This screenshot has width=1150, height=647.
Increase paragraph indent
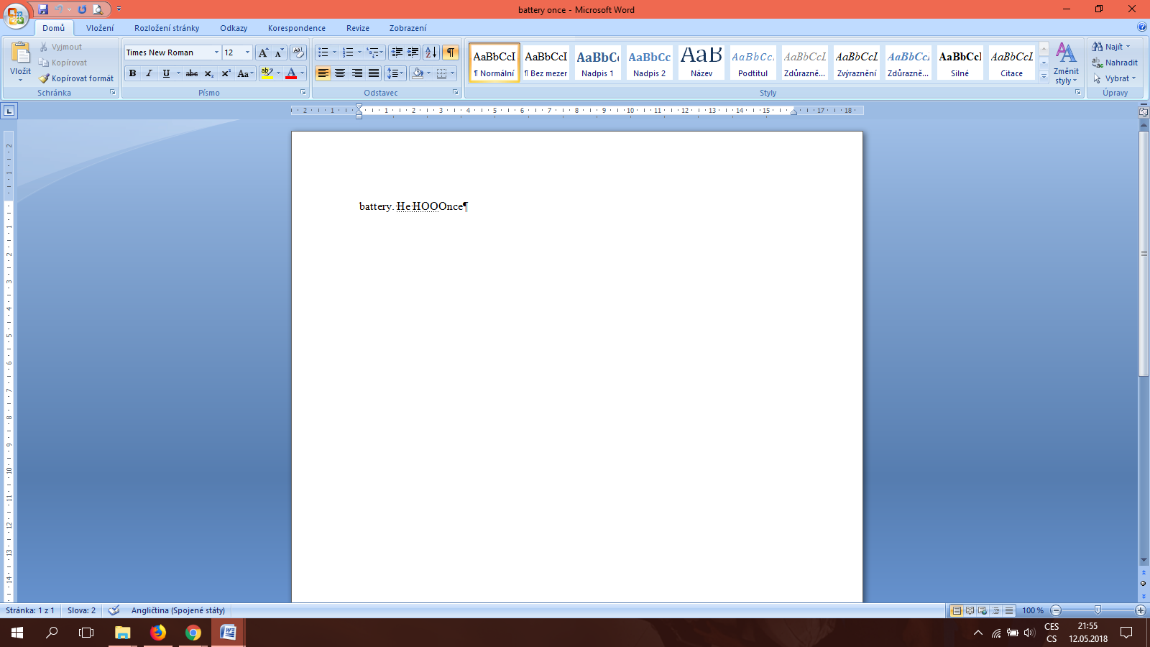[413, 52]
